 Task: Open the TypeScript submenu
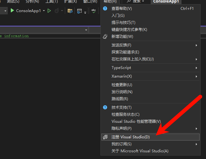coord(150,68)
